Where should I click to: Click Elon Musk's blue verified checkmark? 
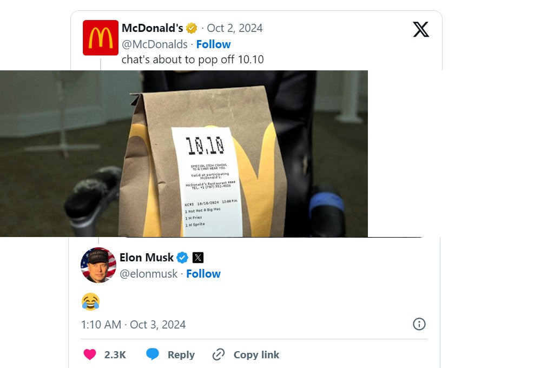(x=182, y=258)
